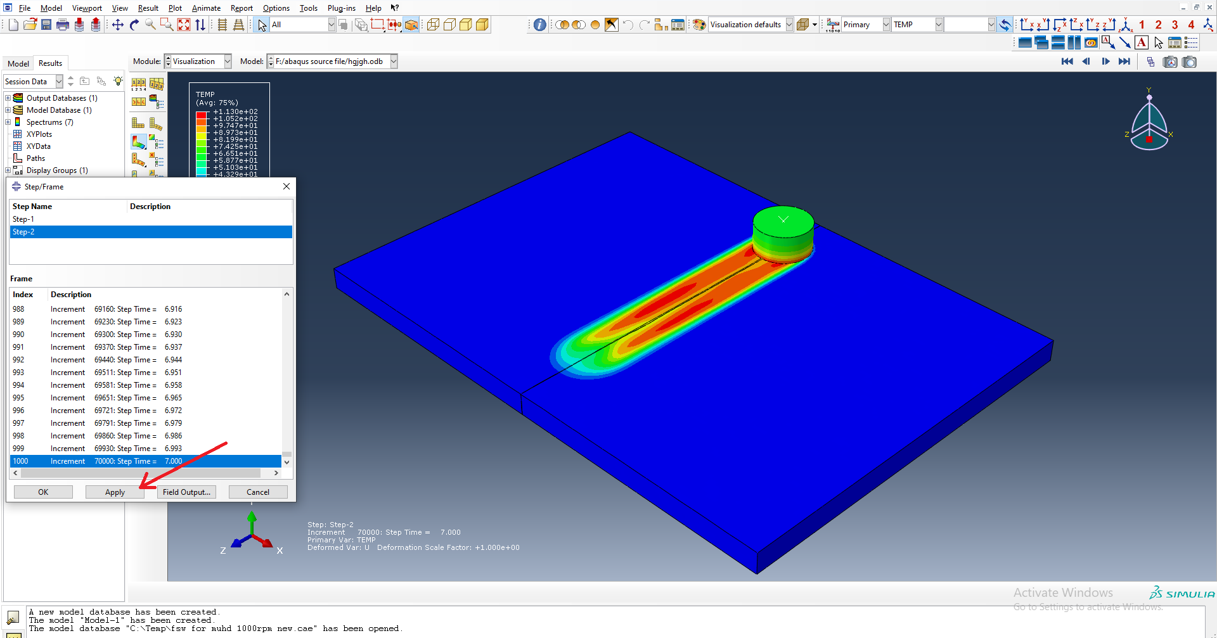Click the Create Viewport Annotation text icon
This screenshot has height=638, width=1217.
(x=1142, y=42)
